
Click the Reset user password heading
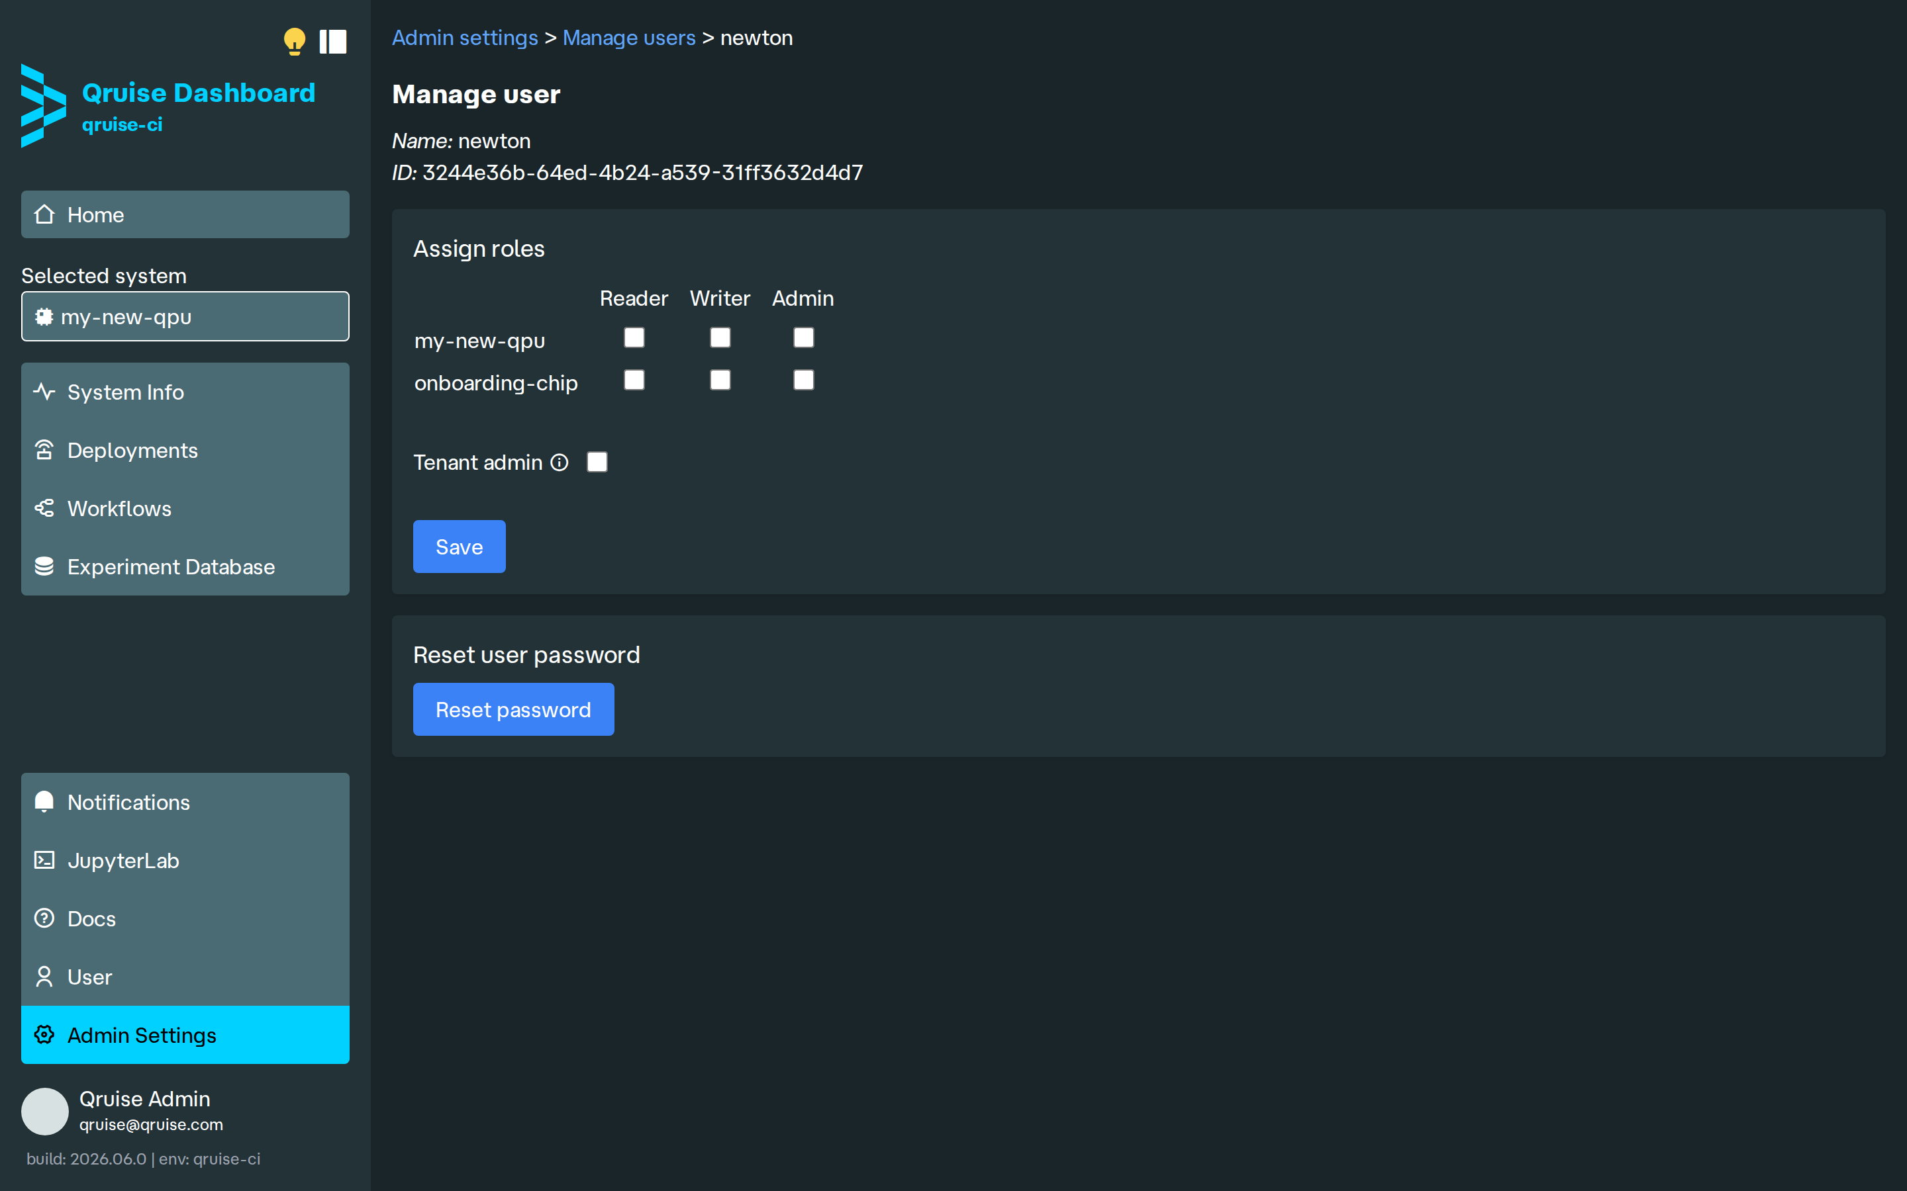[x=526, y=655]
